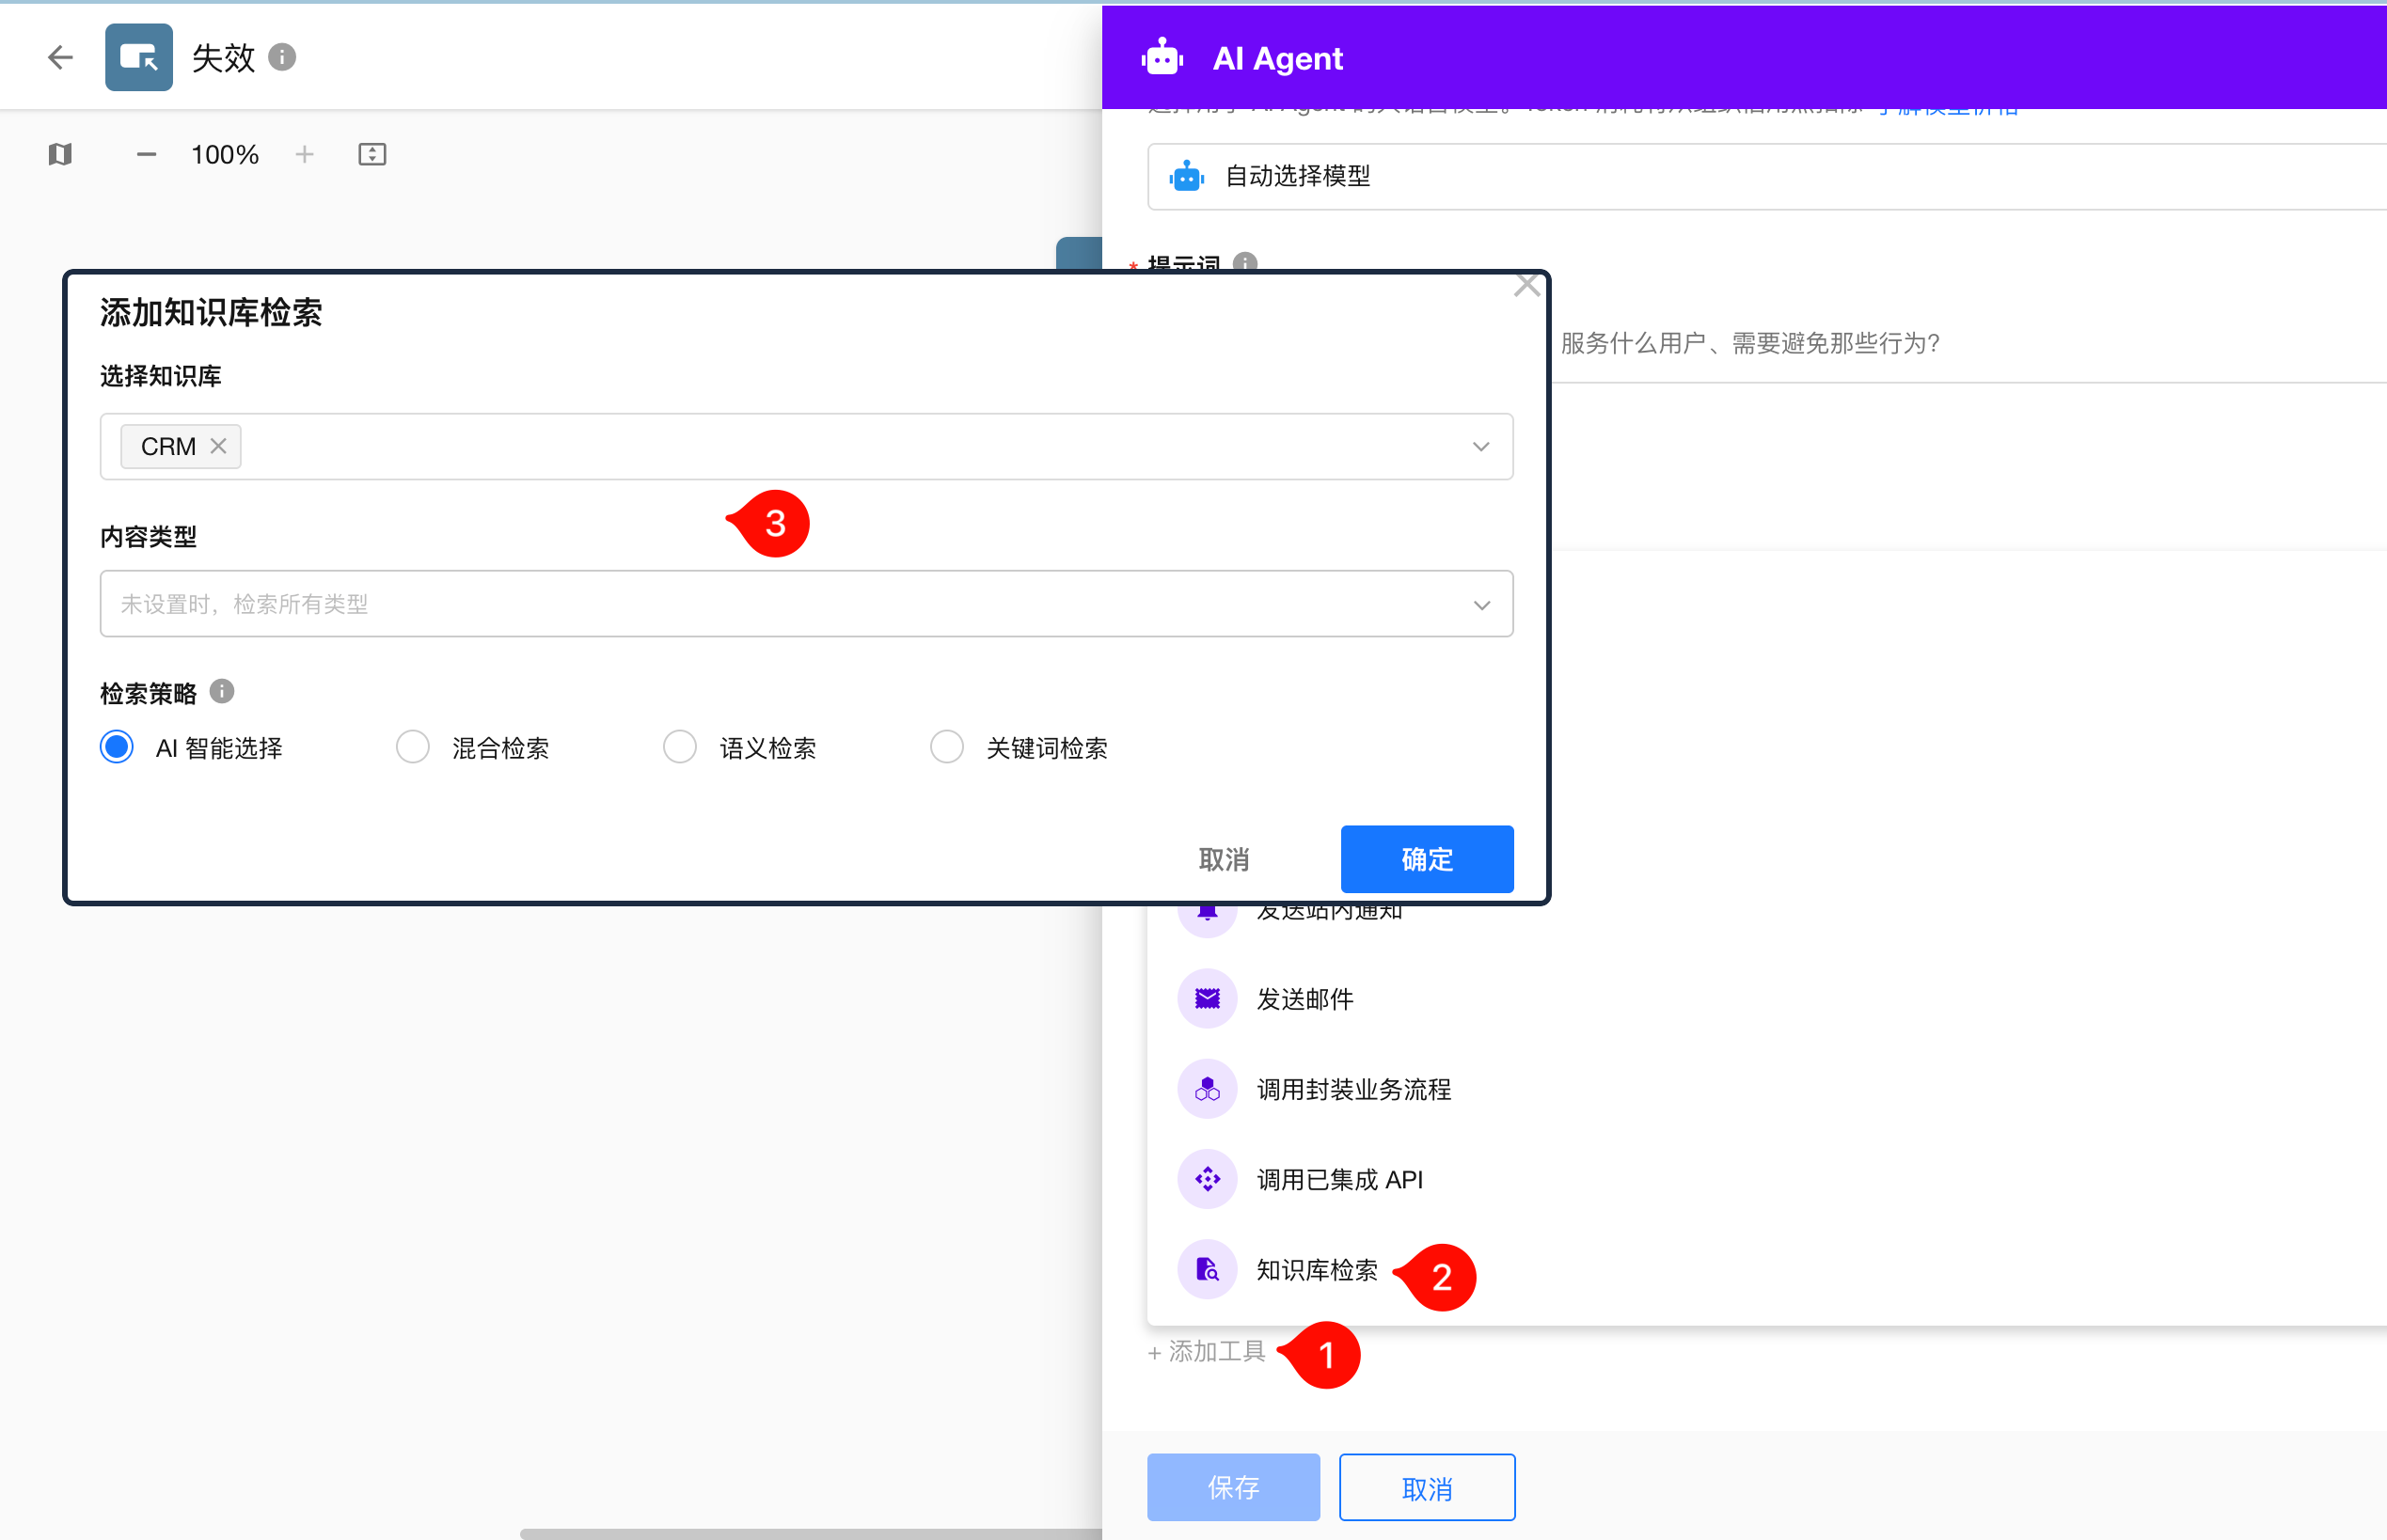Expand the 选择知识库 dropdown
This screenshot has width=2387, height=1540.
[x=1480, y=447]
